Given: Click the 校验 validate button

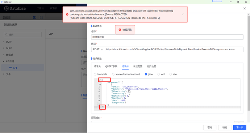Looking at the screenshot, I should [x=225, y=127].
